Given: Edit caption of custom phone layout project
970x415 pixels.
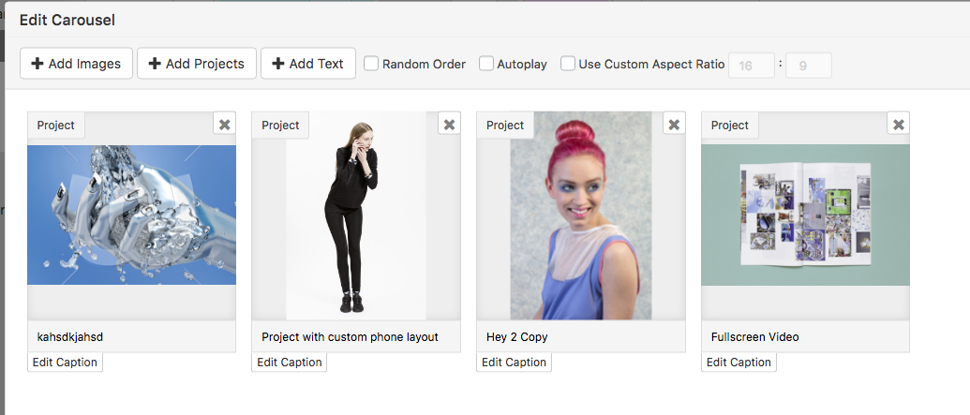Looking at the screenshot, I should click(x=290, y=363).
